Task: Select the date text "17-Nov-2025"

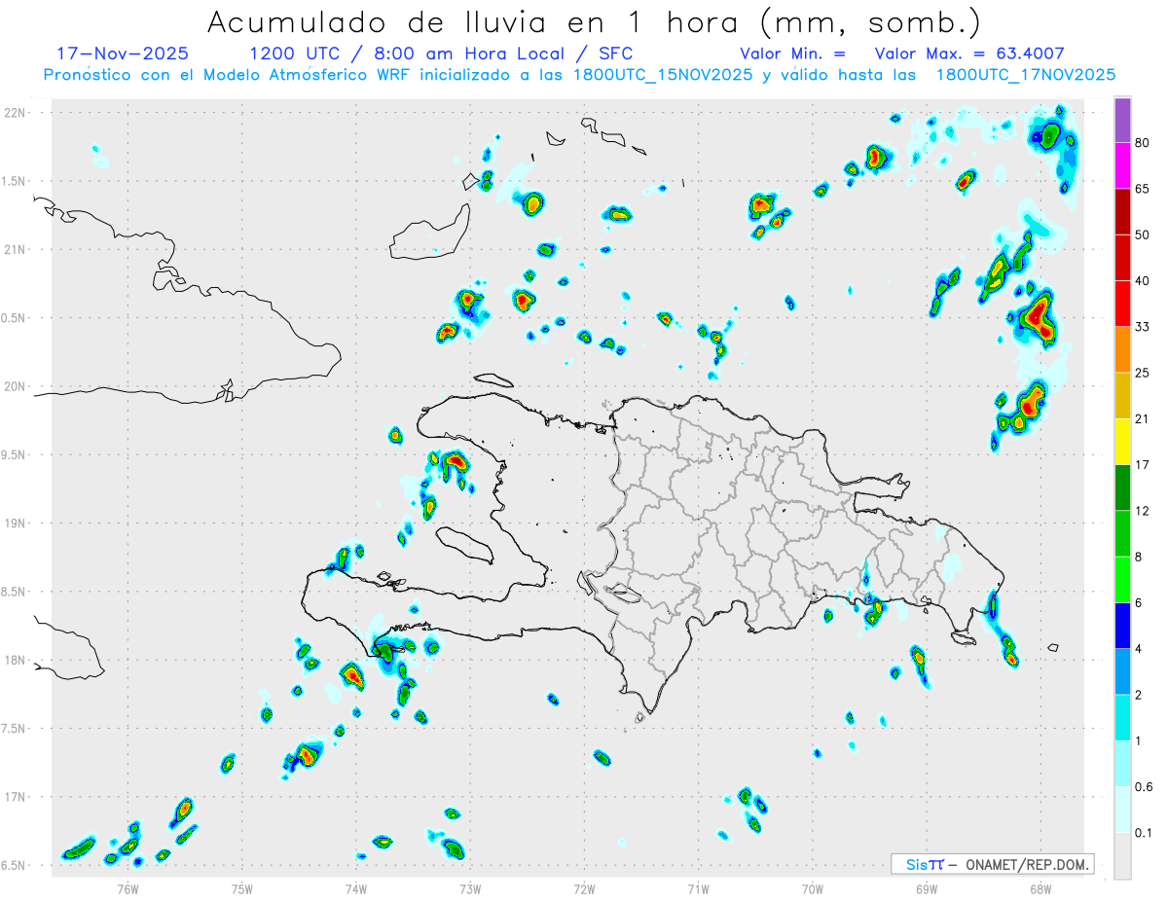Action: pos(123,54)
